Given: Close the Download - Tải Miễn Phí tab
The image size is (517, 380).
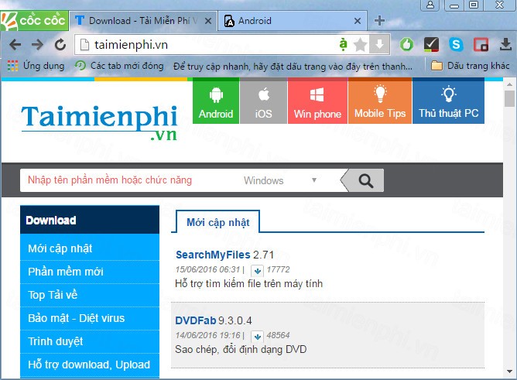Looking at the screenshot, I should click(208, 21).
